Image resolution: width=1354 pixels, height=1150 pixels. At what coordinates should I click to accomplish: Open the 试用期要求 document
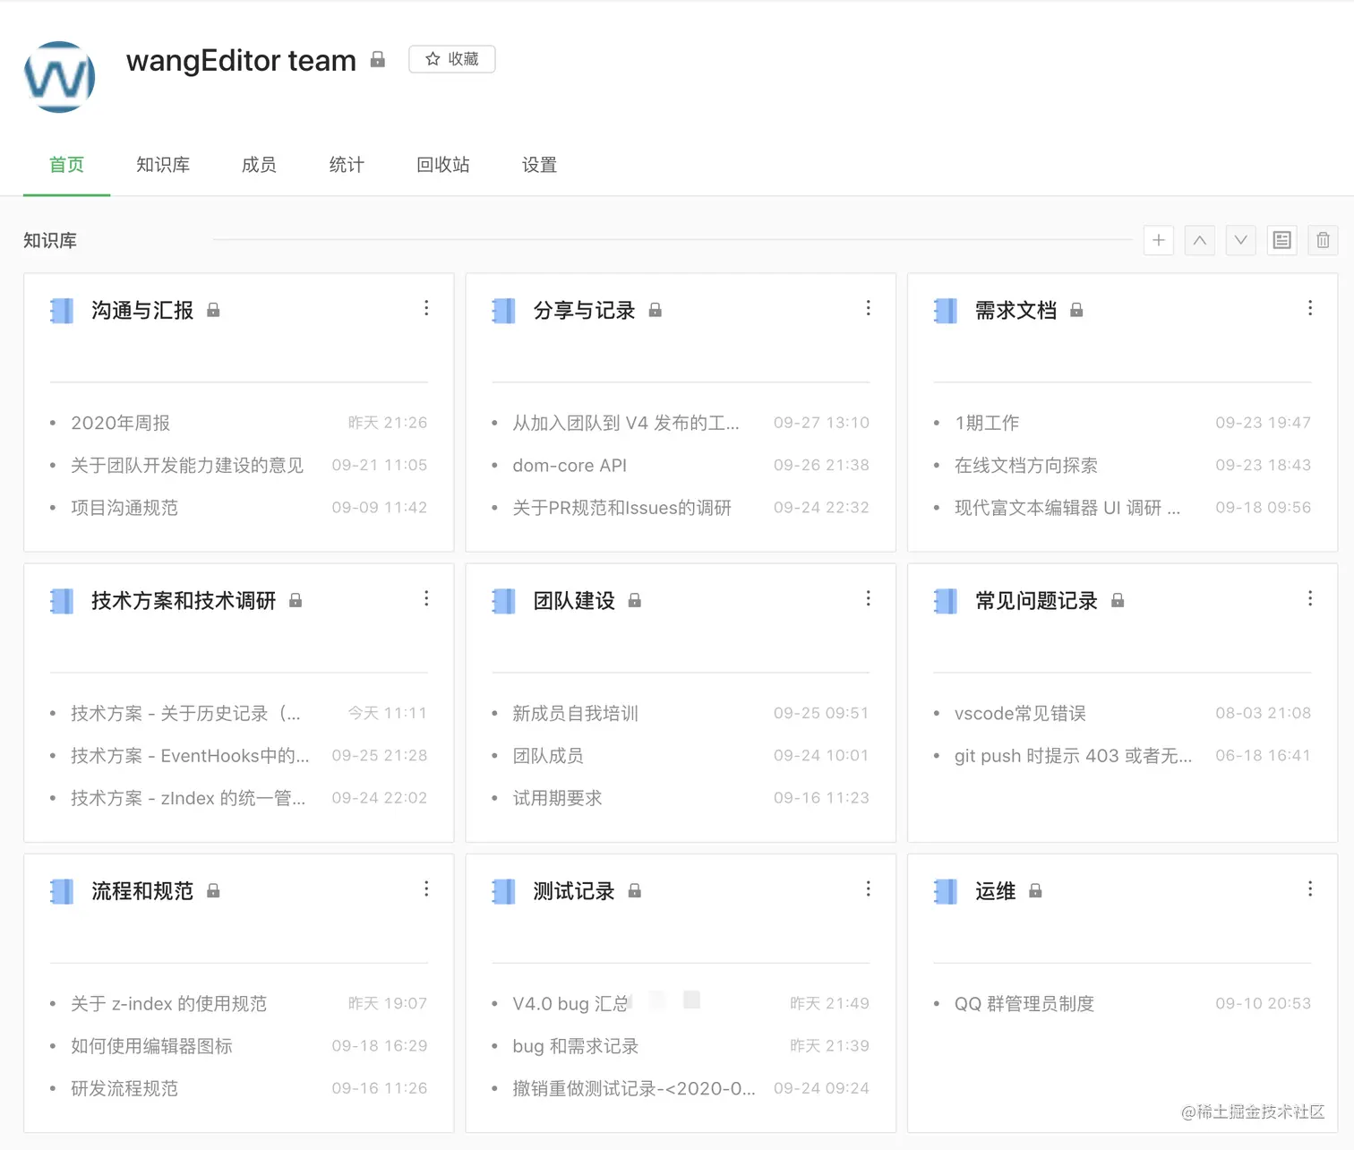(x=557, y=798)
